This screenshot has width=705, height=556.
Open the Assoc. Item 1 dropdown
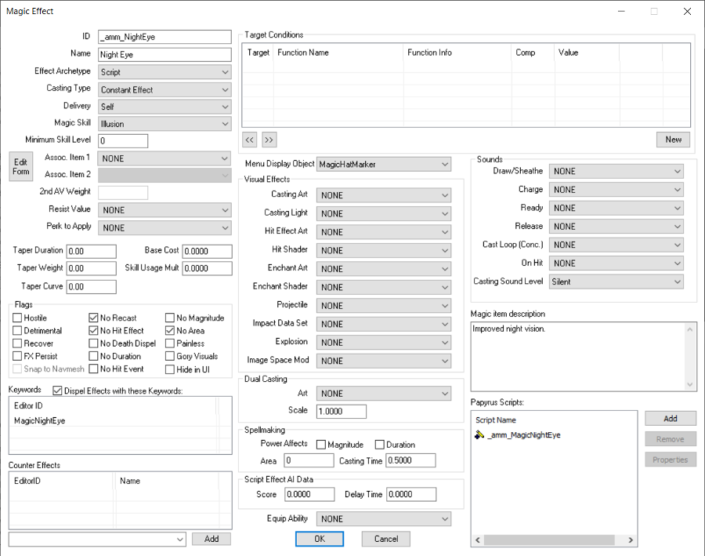(x=164, y=158)
